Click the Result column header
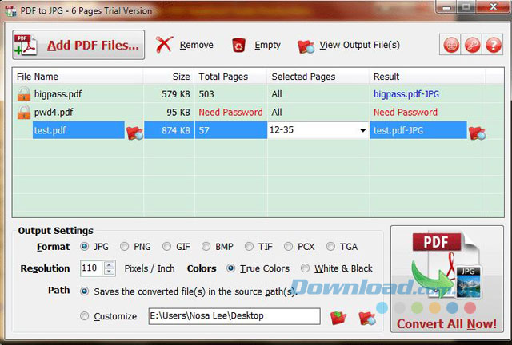This screenshot has height=345, width=512. pos(427,77)
